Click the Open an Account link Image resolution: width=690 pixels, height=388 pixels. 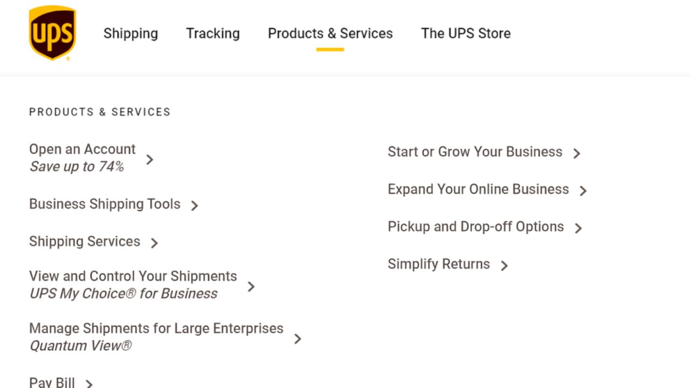coord(82,149)
